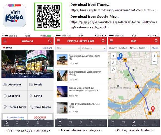Select Planner tab on Visitkorea main screen
This screenshot has height=135, width=161.
[17, 124]
